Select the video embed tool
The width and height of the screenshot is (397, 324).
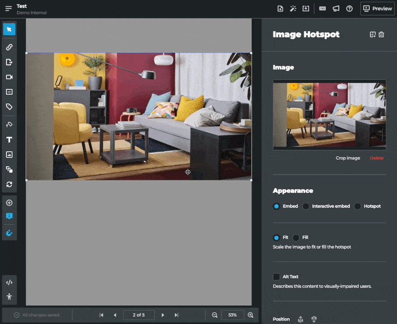[9, 77]
